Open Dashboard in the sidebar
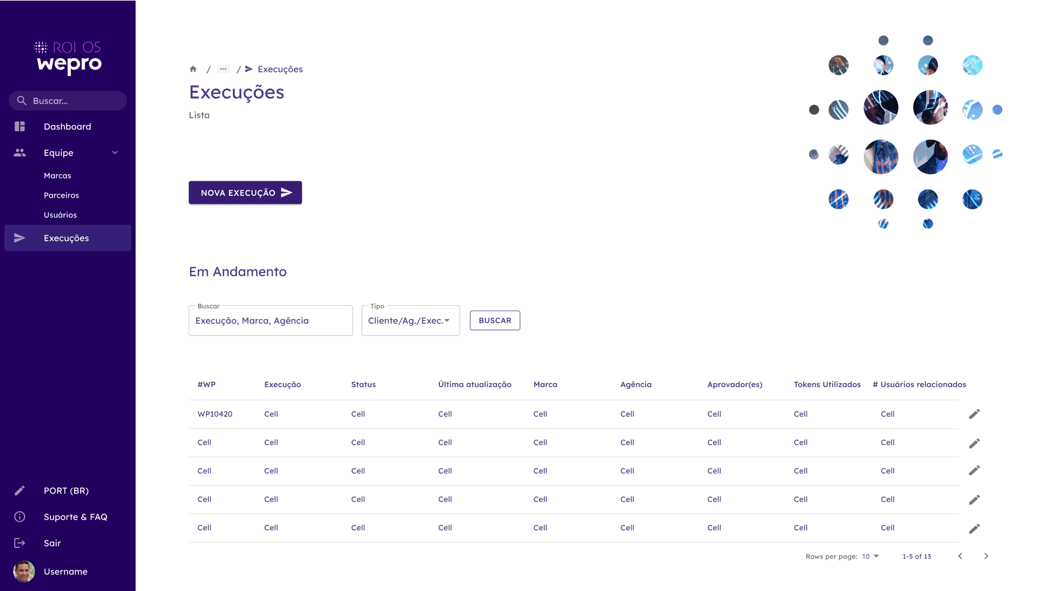This screenshot has height=591, width=1052. click(68, 127)
